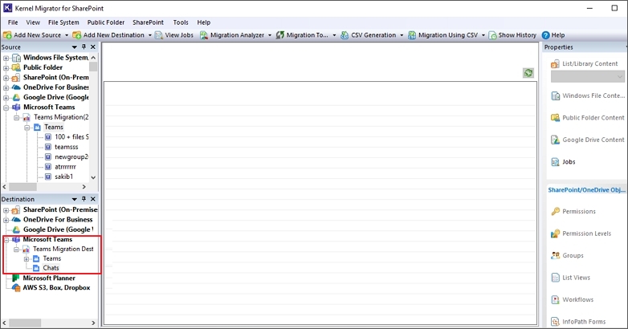Open the Tools menu

click(x=181, y=22)
